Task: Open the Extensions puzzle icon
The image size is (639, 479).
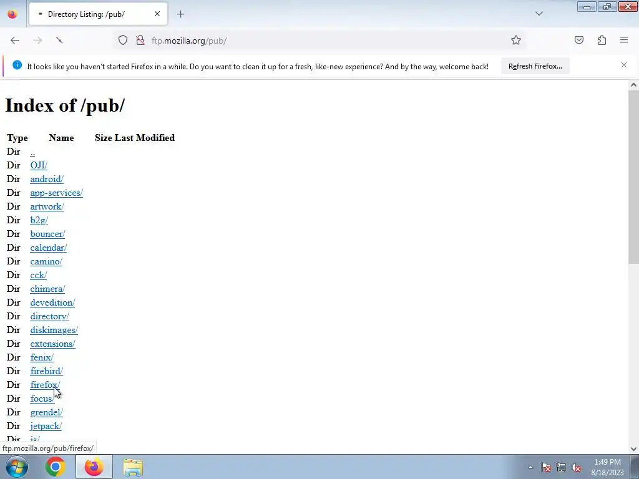Action: (602, 41)
